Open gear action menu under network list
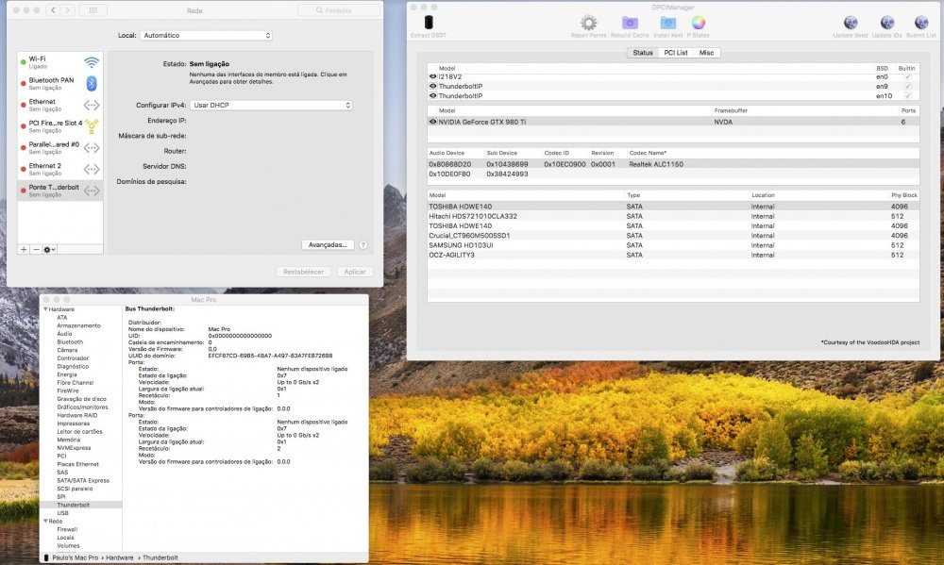This screenshot has height=565, width=944. 49,249
